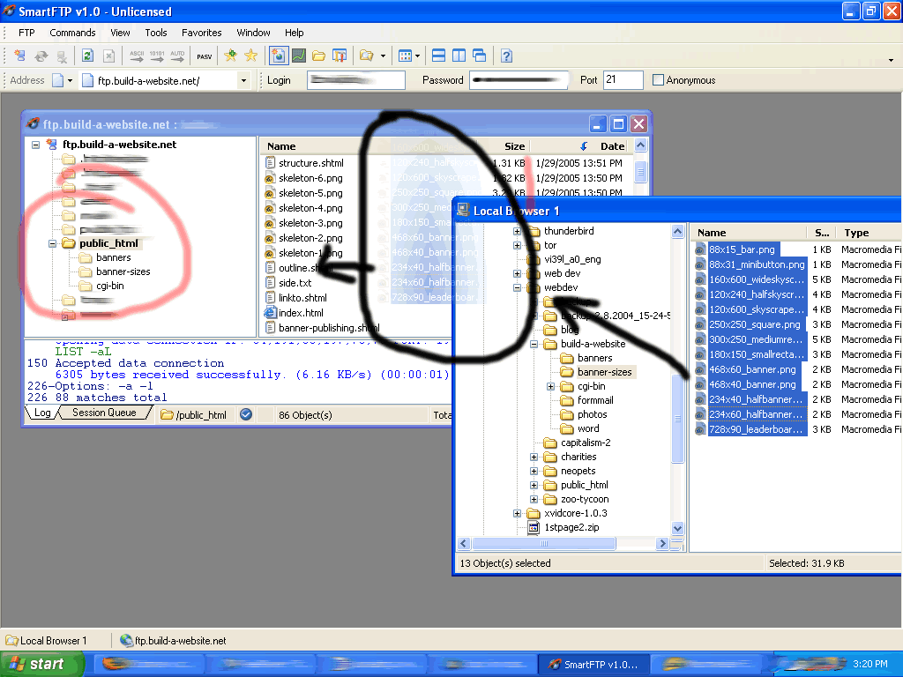Click the Refresh toolbar icon
The image size is (903, 677).
pos(87,56)
